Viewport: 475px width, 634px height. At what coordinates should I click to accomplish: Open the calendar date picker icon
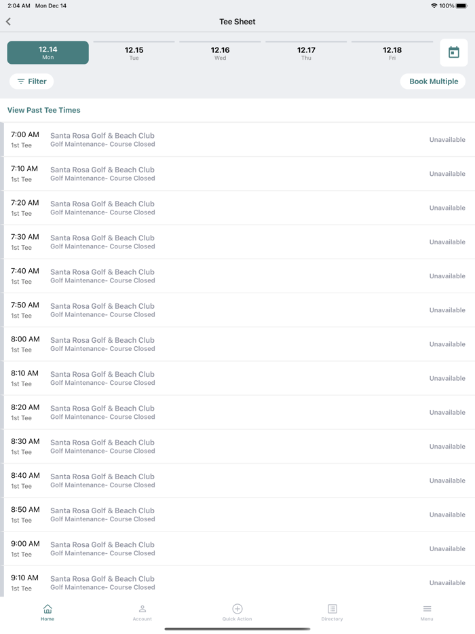pos(453,52)
